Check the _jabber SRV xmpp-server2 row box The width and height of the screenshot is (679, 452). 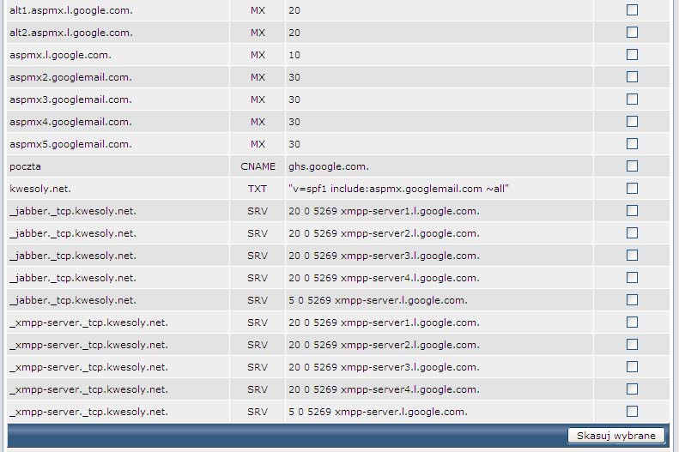point(633,233)
